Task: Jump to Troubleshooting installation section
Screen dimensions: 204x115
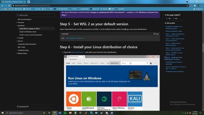Action: (x=175, y=72)
